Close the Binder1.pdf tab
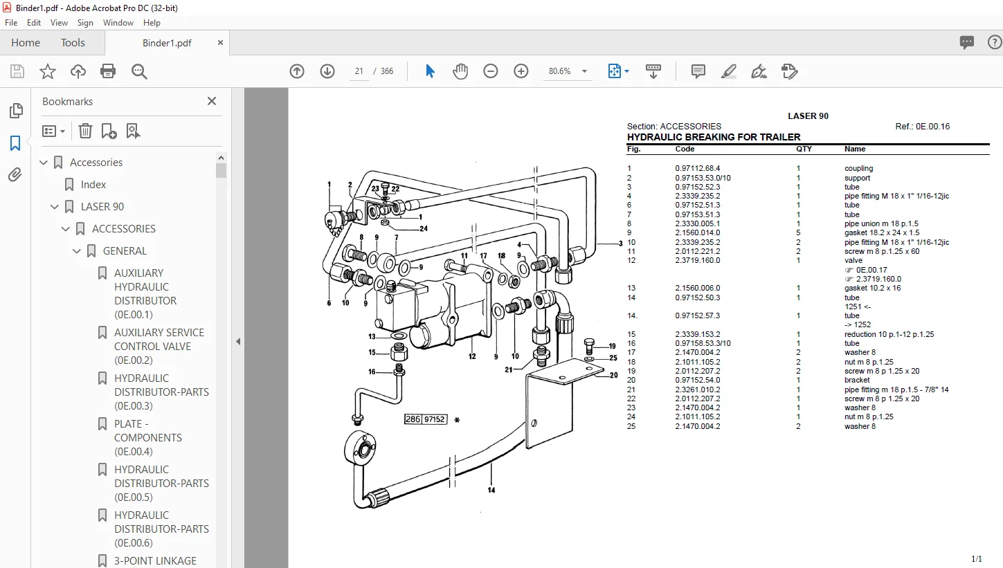The image size is (1003, 568). 221,43
